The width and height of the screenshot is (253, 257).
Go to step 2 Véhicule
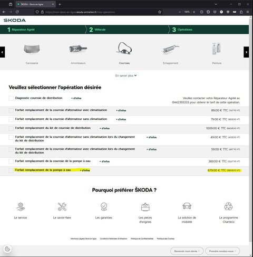[x=98, y=30]
